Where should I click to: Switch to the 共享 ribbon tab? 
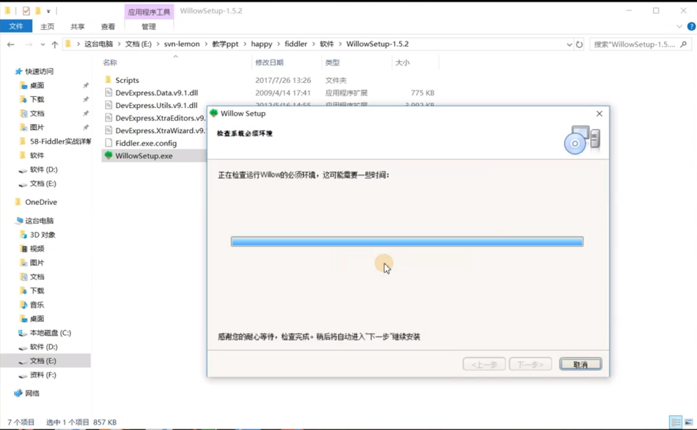point(77,26)
